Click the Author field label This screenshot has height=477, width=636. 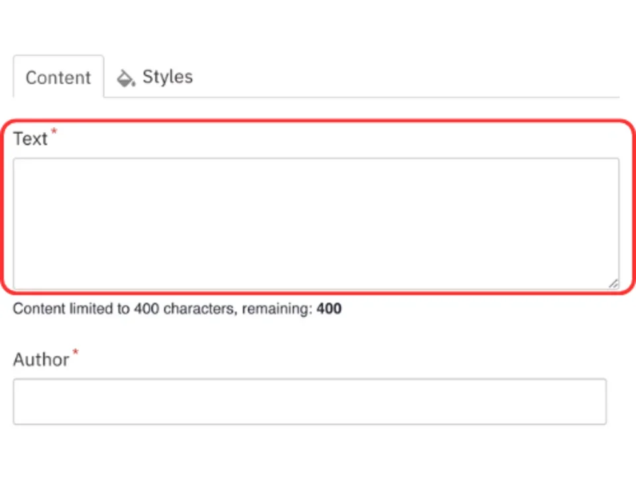click(x=41, y=360)
